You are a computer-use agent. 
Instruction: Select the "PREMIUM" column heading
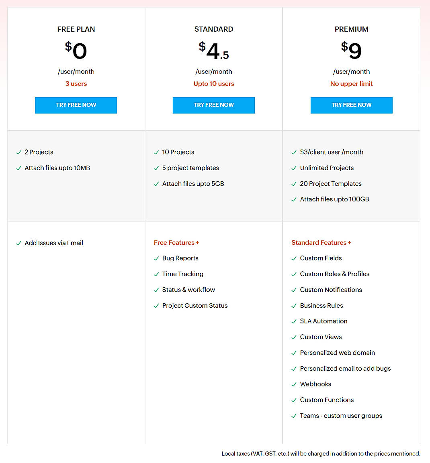pos(351,29)
